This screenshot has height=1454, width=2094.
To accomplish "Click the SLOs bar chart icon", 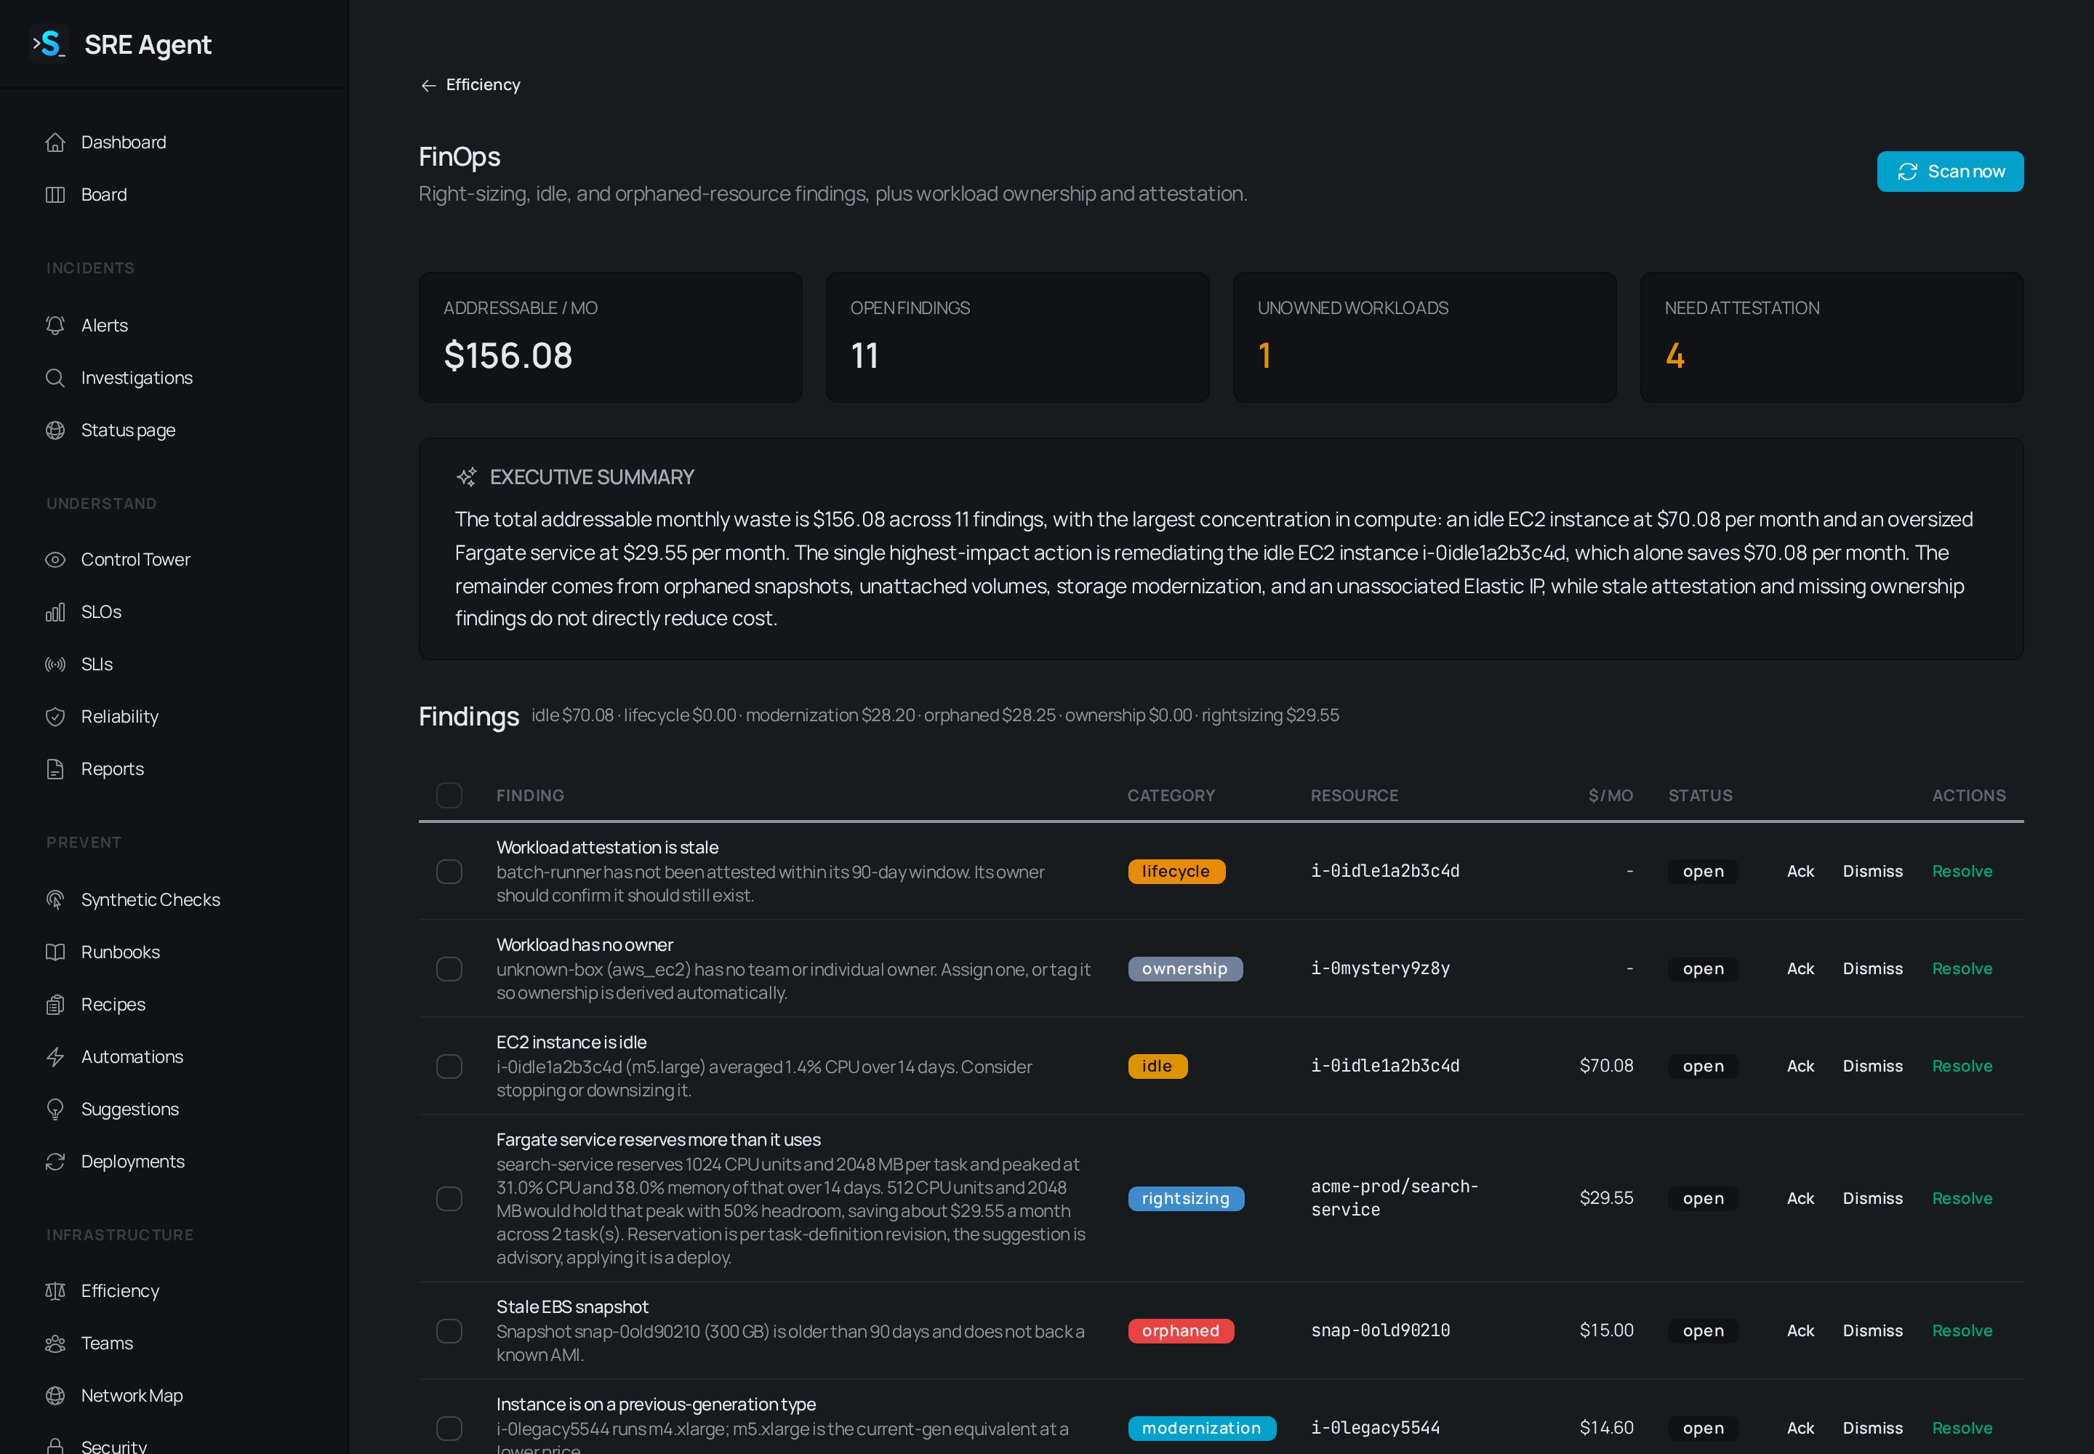I will coord(55,611).
